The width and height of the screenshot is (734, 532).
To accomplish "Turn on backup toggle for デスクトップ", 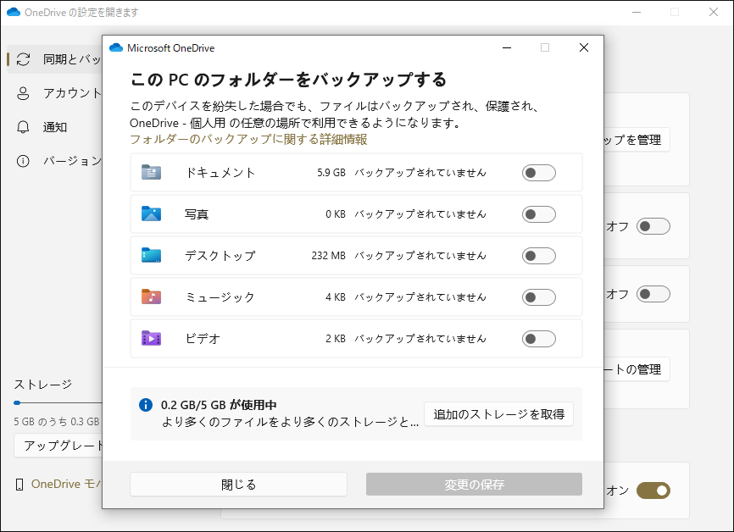I will [x=539, y=256].
